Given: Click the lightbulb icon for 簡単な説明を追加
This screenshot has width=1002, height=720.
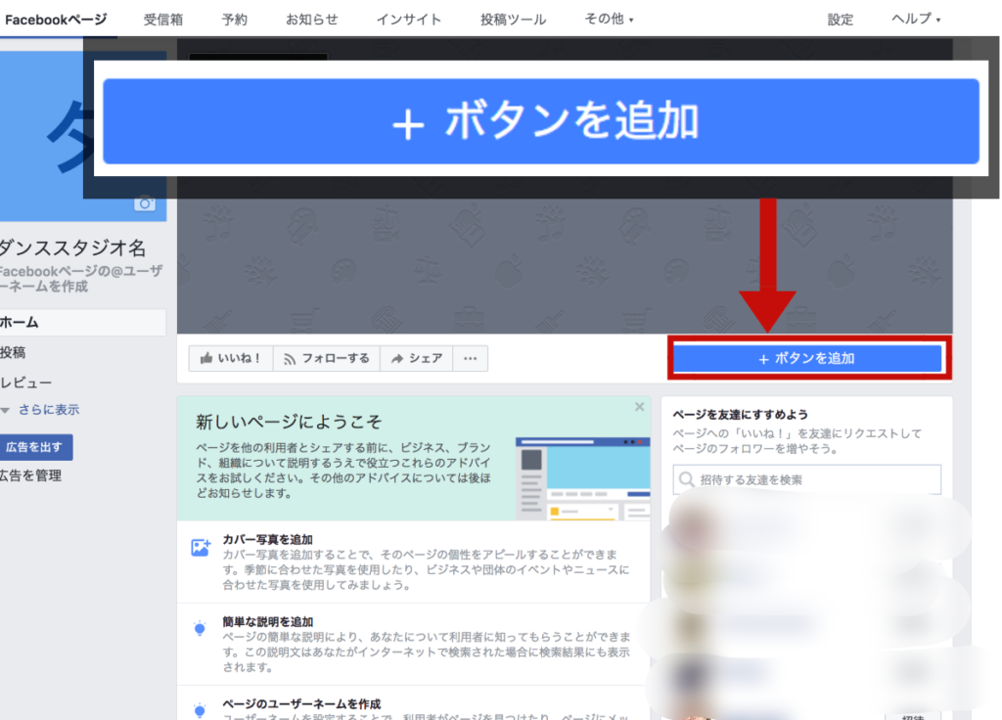Looking at the screenshot, I should (200, 629).
